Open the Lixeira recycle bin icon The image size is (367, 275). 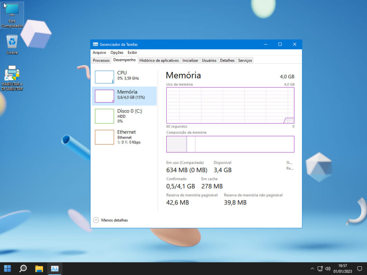(12, 44)
